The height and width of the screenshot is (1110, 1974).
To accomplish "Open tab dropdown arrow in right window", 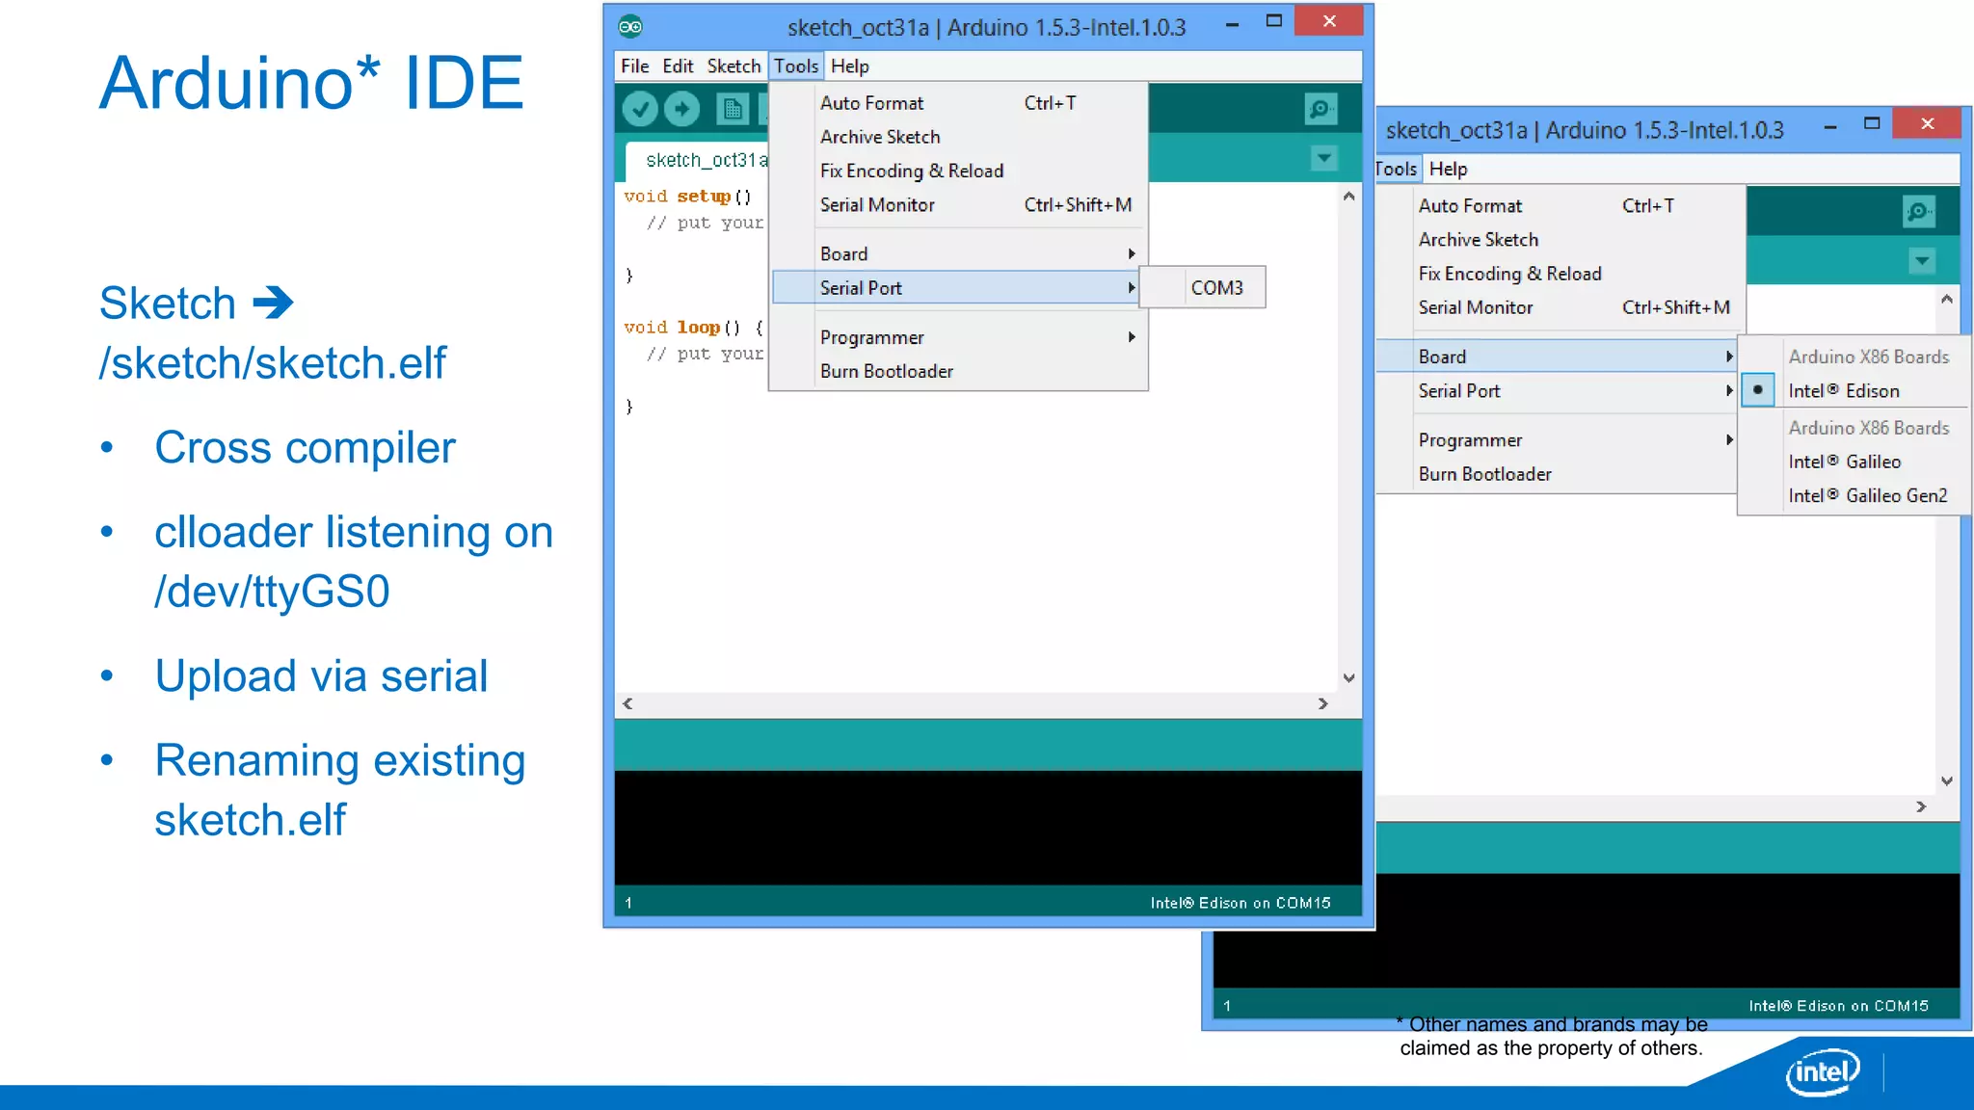I will coord(1922,261).
